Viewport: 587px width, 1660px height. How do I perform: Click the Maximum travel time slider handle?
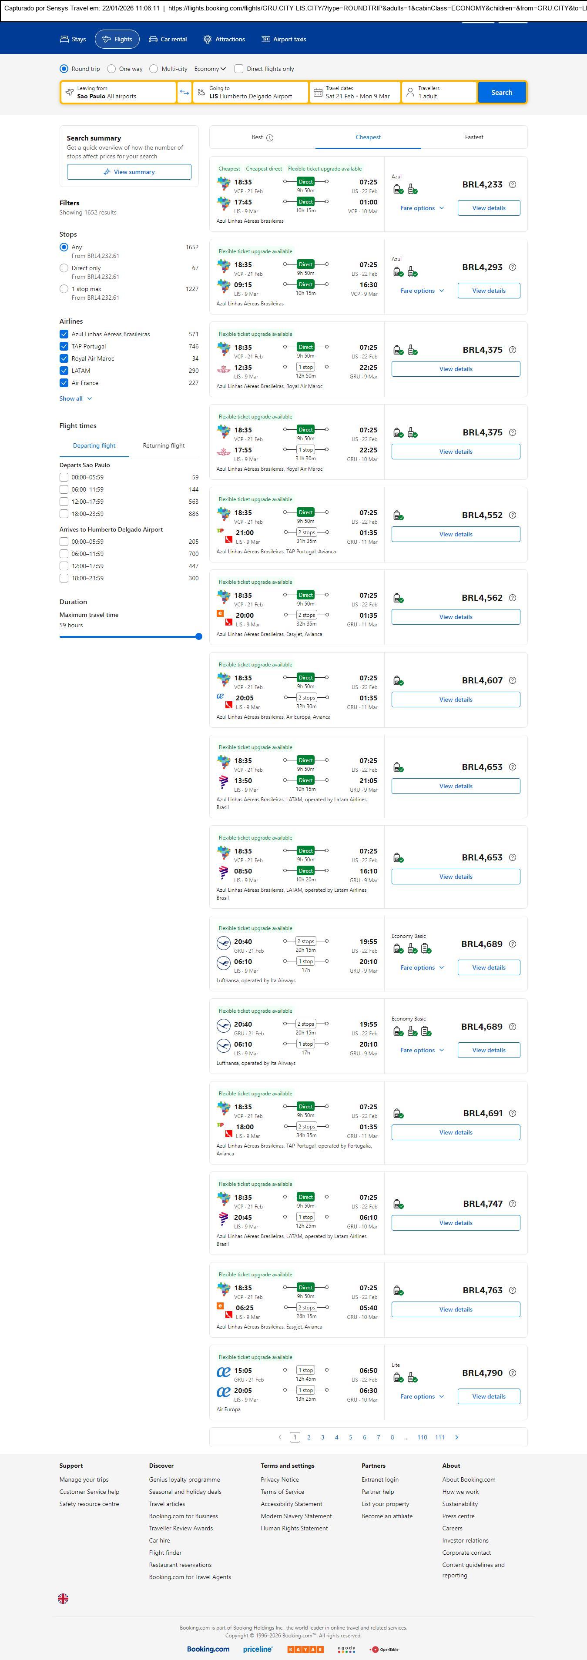pyautogui.click(x=198, y=637)
